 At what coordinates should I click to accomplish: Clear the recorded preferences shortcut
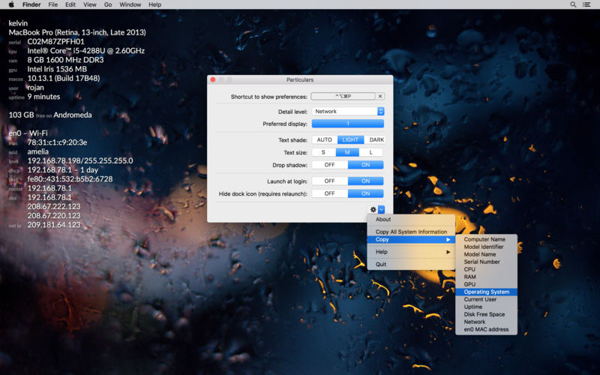380,97
